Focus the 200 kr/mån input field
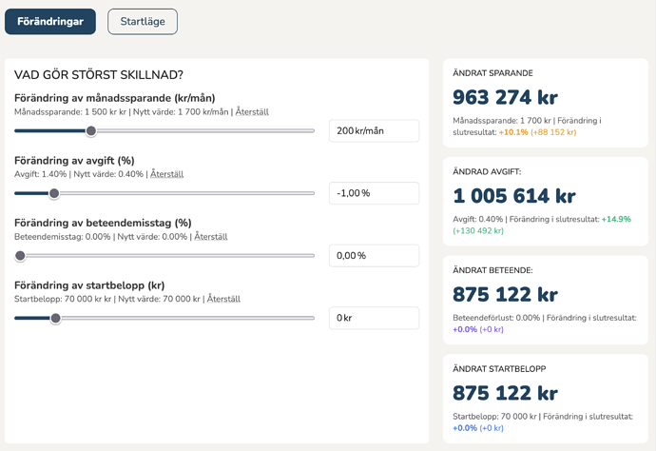This screenshot has height=451, width=656. click(374, 131)
